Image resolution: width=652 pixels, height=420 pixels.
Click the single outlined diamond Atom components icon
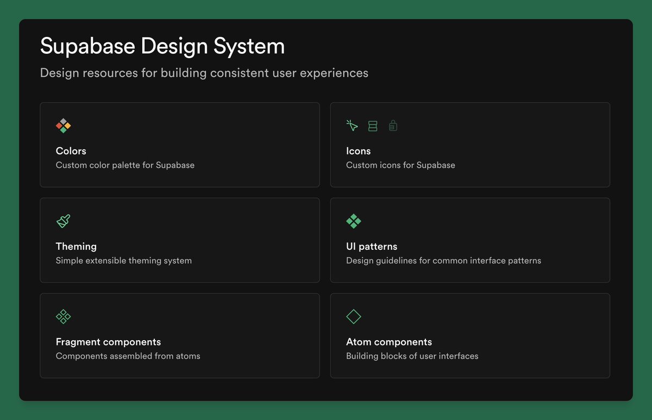point(354,317)
